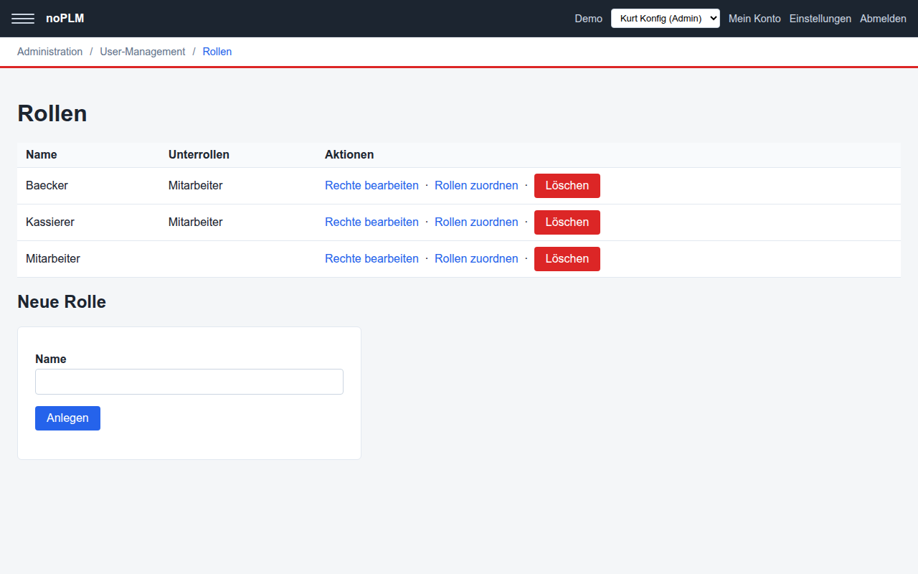918x574 pixels.
Task: Assign roles to the Mitarbeiter role
Action: point(476,259)
